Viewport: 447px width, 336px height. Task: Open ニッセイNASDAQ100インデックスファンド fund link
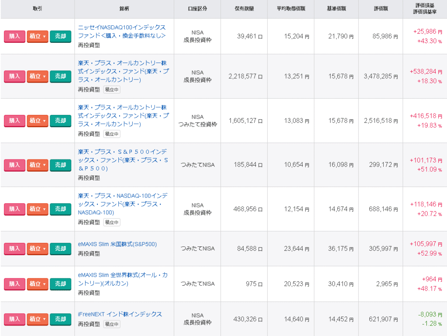(x=121, y=31)
